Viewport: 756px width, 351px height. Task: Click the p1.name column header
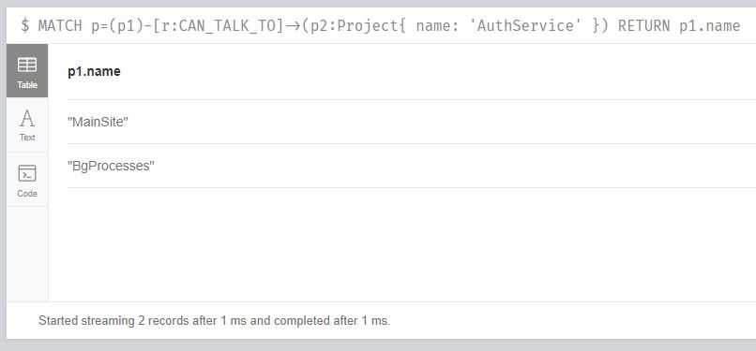point(94,72)
